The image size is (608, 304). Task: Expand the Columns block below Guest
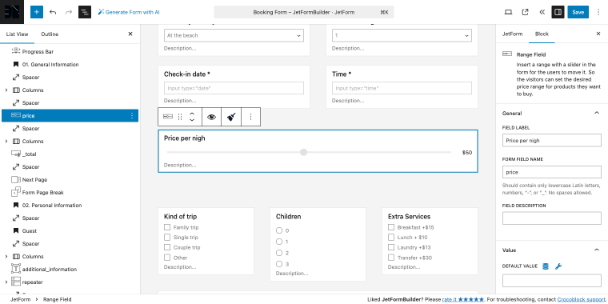(6, 256)
